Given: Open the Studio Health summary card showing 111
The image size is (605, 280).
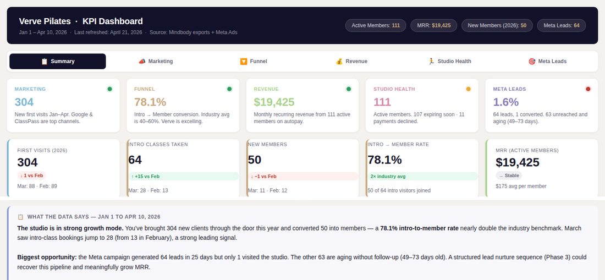Looking at the screenshot, I should pos(422,106).
